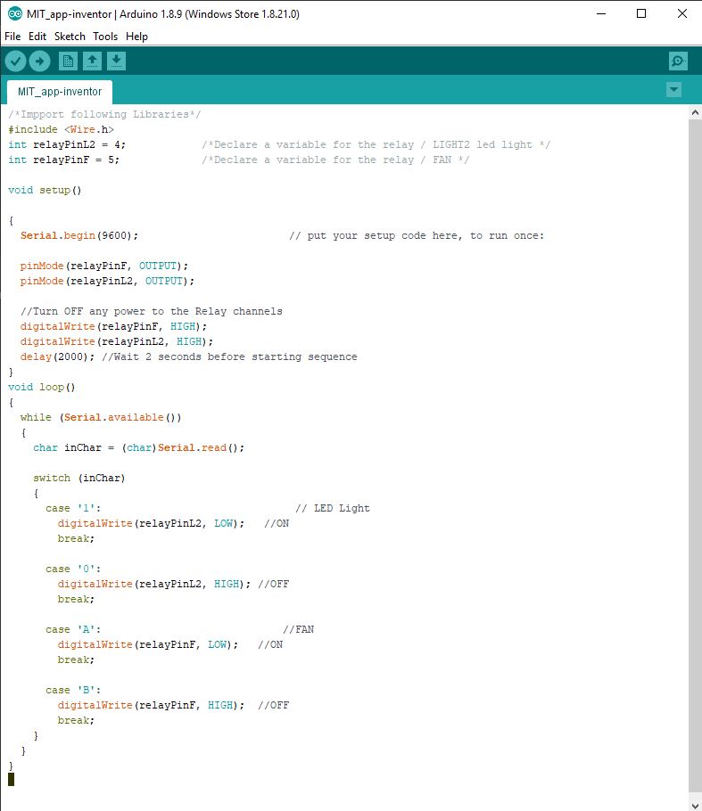Click the 'switch (inChar)' line
This screenshot has height=811, width=702.
(x=79, y=478)
